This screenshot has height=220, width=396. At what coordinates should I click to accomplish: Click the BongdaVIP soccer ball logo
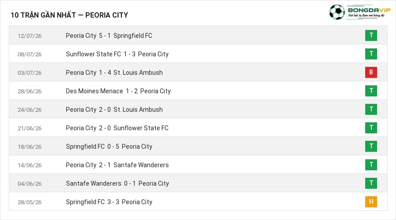(337, 12)
